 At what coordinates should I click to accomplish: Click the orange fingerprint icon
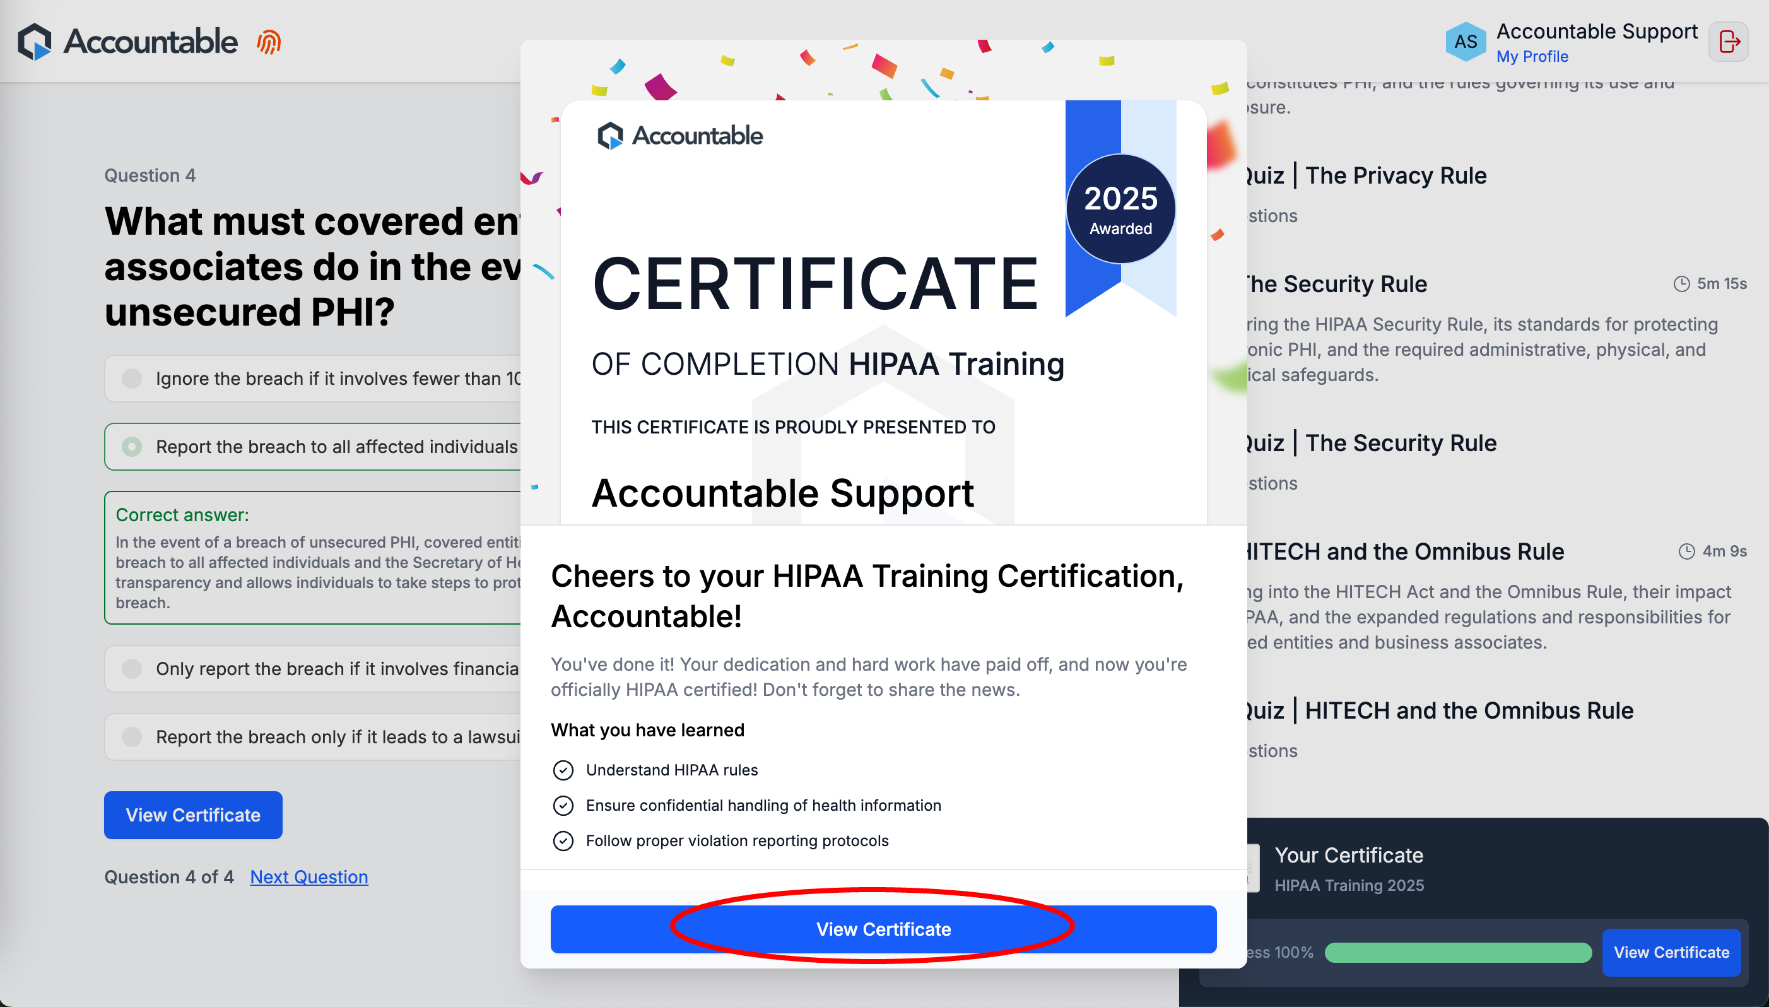click(268, 42)
